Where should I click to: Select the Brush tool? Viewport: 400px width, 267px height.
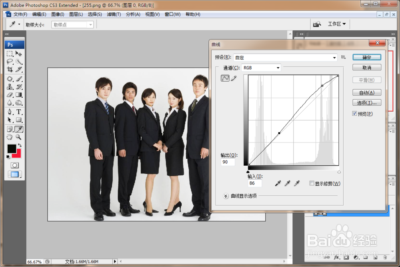coord(19,79)
